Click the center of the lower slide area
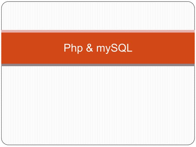The image size is (196, 147). coord(98,106)
